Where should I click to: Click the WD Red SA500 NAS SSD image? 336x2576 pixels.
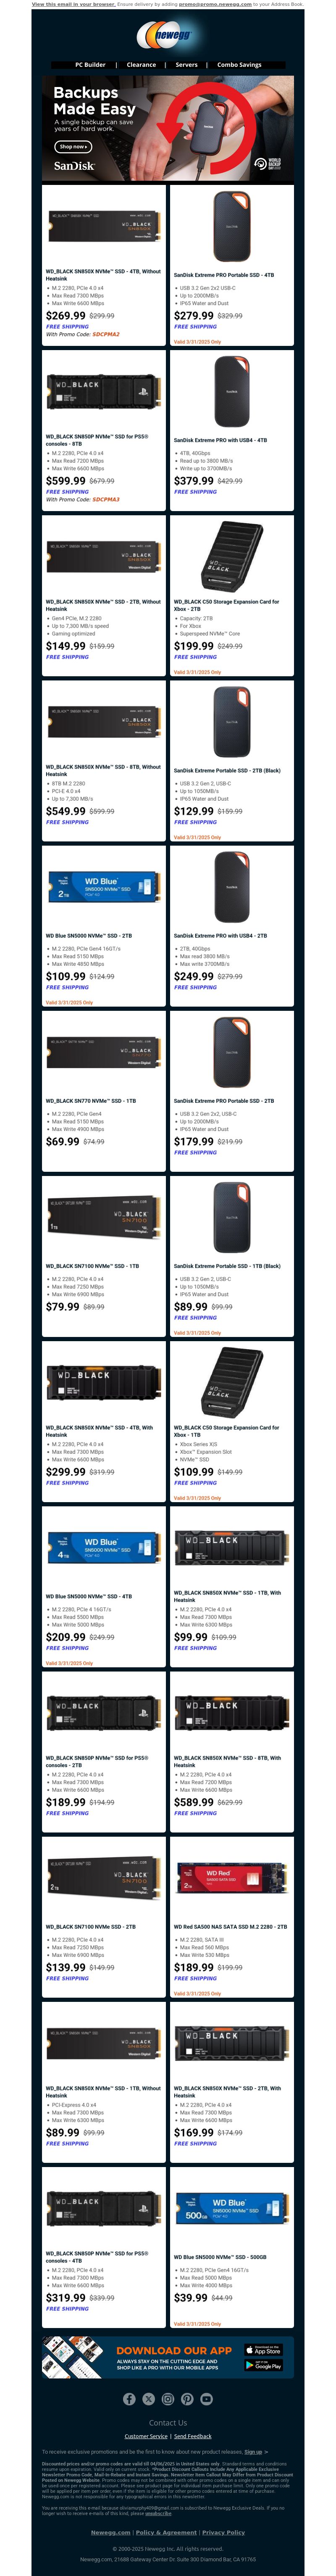click(232, 1878)
